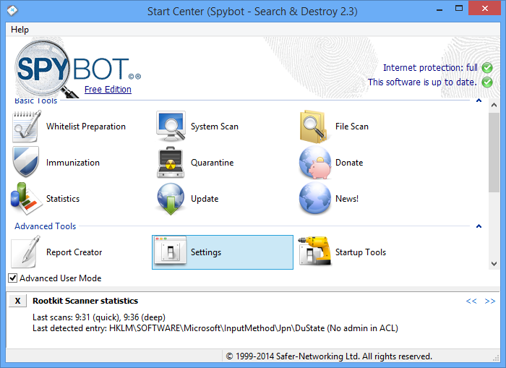506x368 pixels.
Task: Launch System Scan via monitor icon
Action: click(x=171, y=127)
